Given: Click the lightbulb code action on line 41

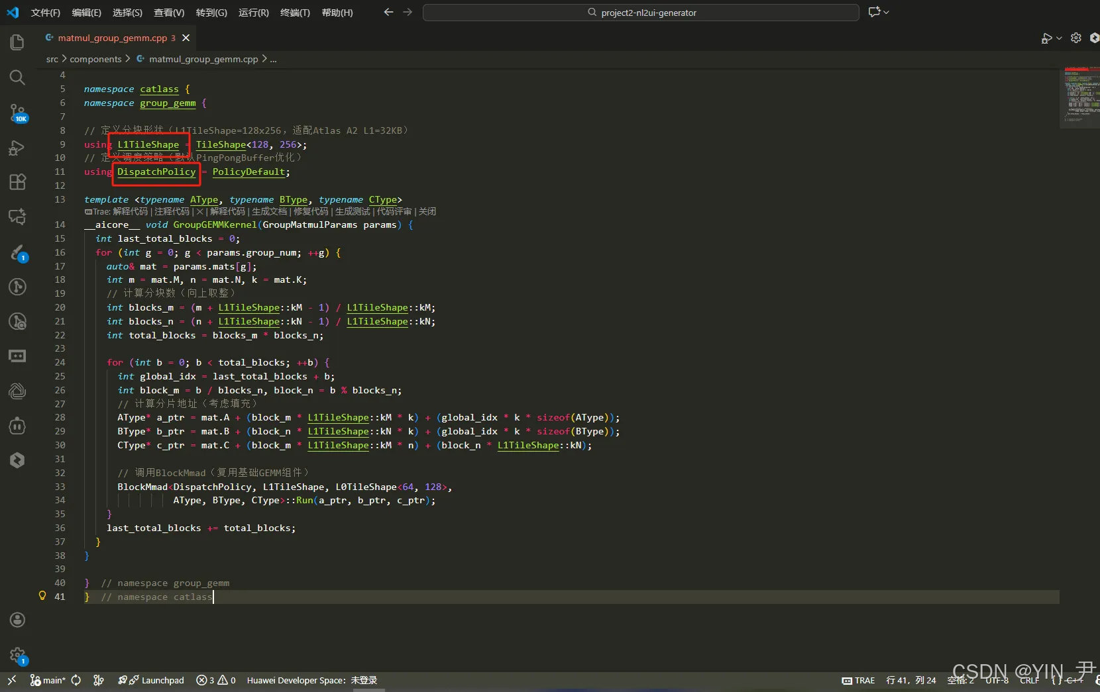Looking at the screenshot, I should (42, 596).
